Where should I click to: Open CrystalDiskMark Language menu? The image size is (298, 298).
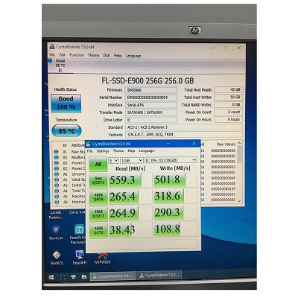(147, 150)
